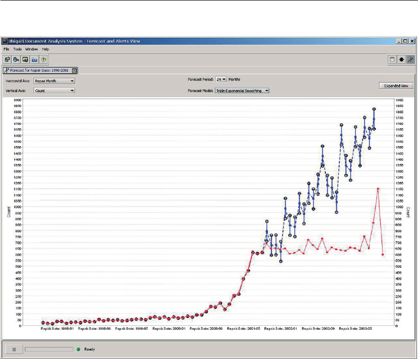Minimize the Ubiquiti application window
Viewport: 418px width, 359px height.
(x=399, y=41)
